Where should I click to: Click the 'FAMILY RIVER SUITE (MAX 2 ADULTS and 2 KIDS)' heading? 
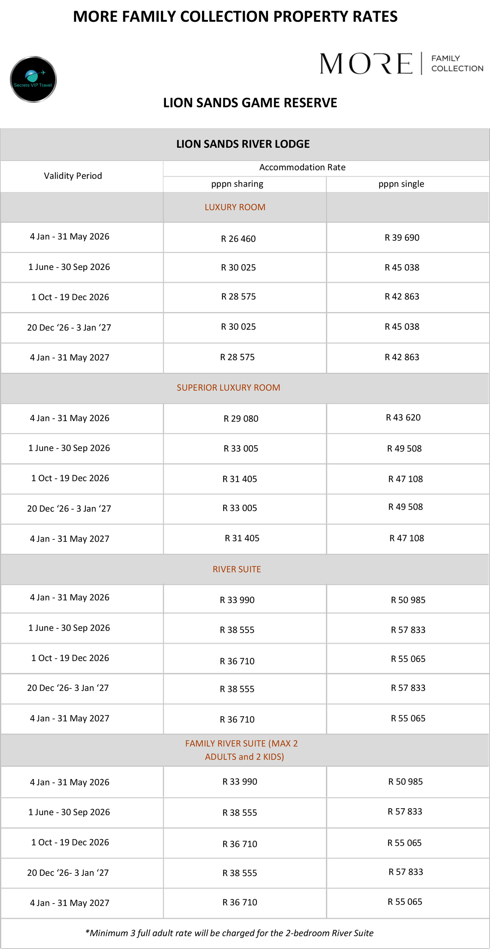tap(242, 750)
